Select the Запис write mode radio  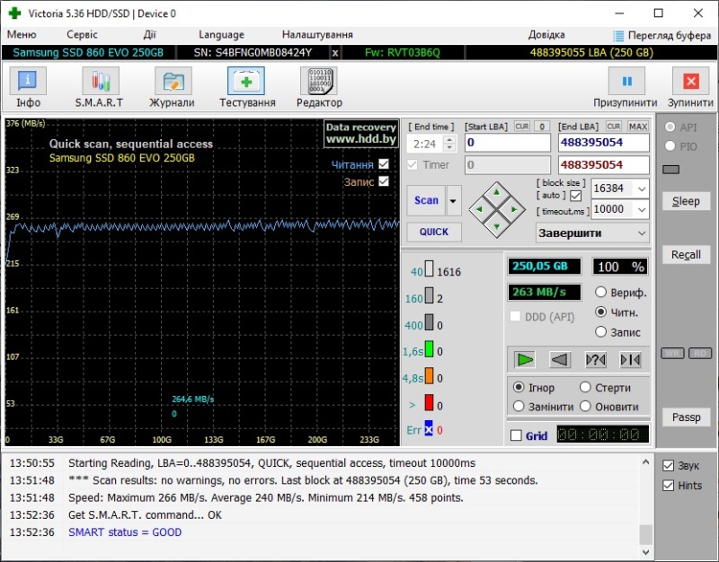600,331
